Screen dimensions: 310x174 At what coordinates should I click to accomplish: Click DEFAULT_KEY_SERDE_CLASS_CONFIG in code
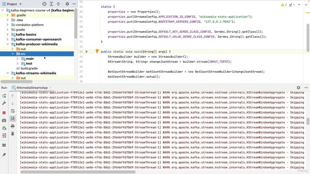185,31
